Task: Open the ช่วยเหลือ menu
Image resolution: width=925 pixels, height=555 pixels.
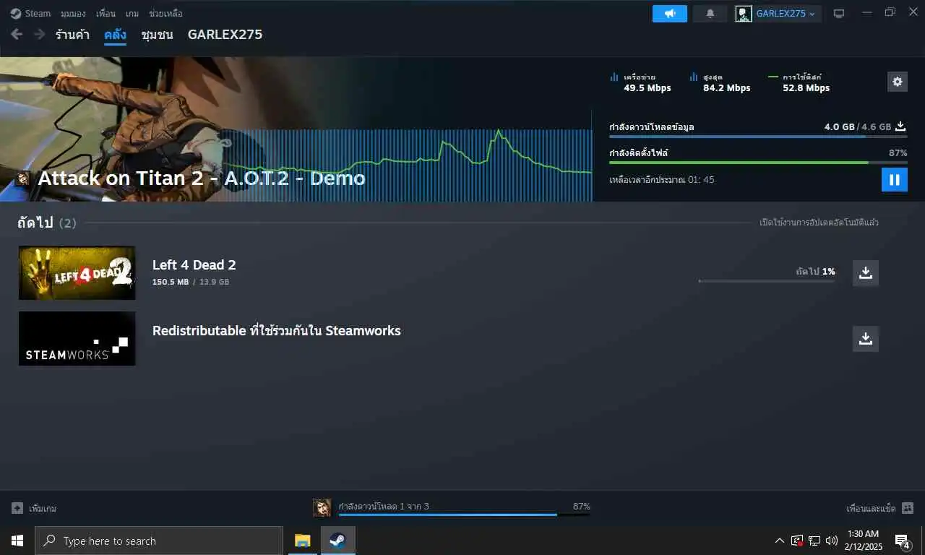Action: (x=165, y=13)
